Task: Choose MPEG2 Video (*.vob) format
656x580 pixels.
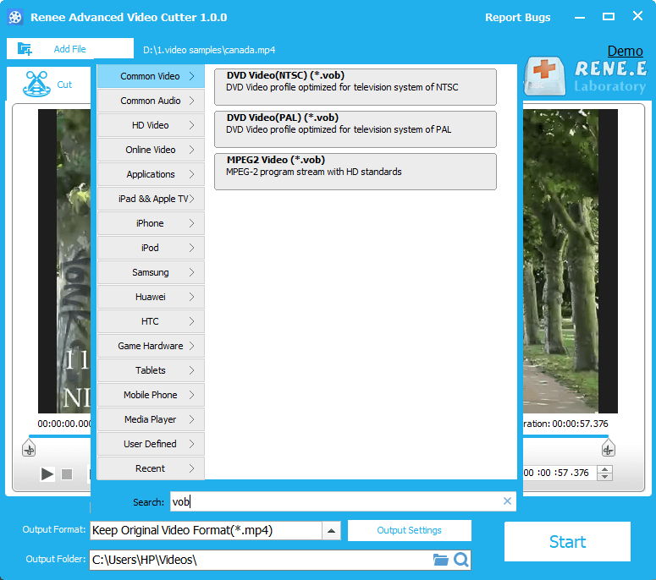Action: [x=355, y=172]
